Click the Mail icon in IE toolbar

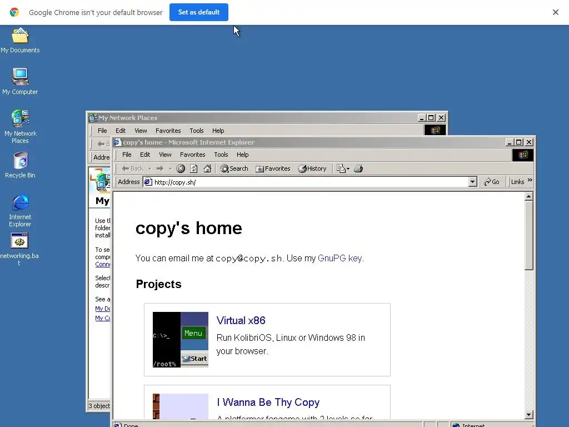point(341,168)
